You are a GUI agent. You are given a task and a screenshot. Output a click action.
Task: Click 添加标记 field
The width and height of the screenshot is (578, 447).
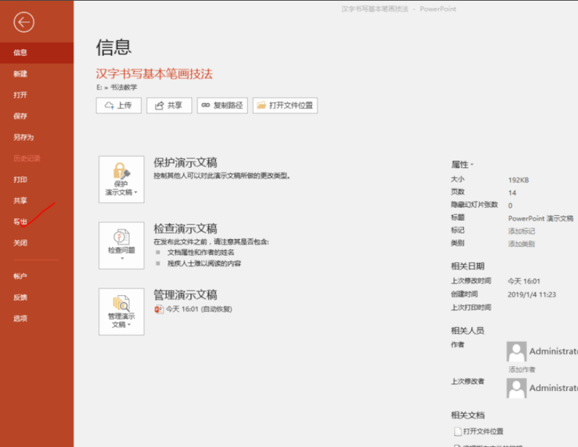(521, 231)
